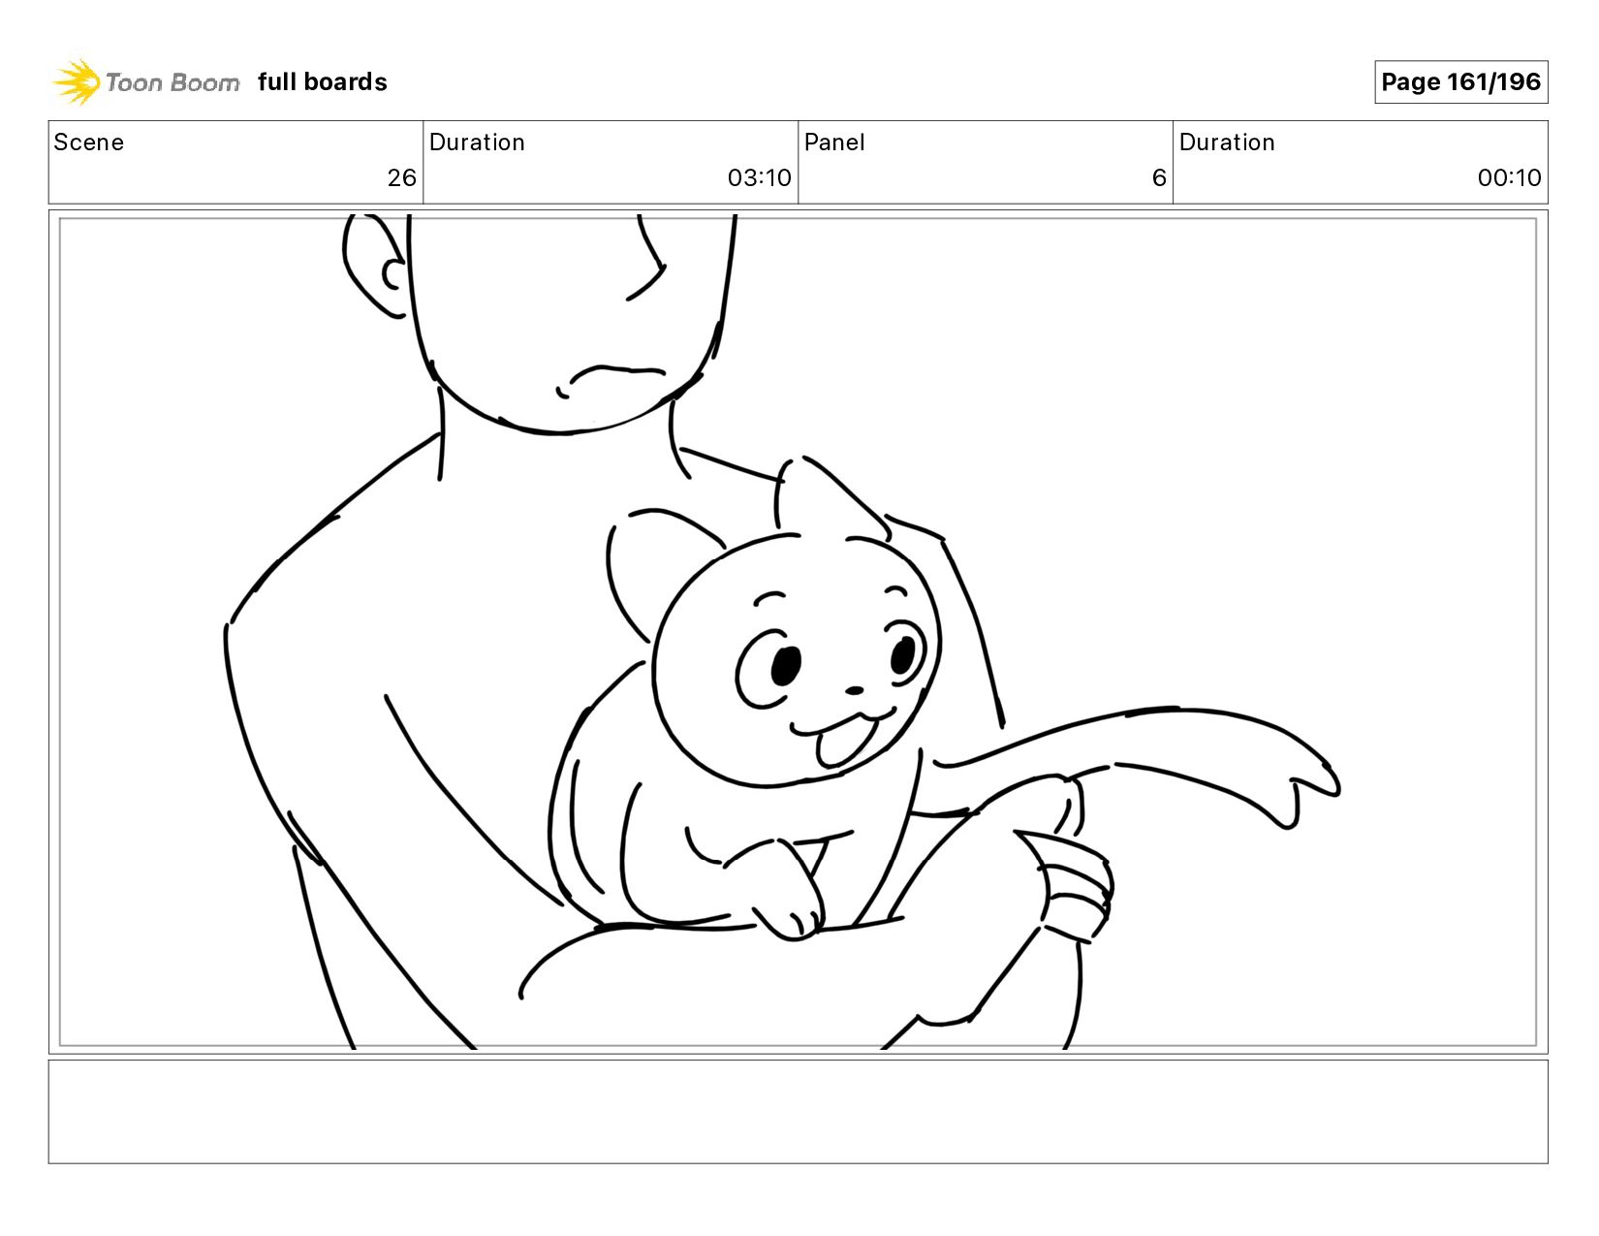Select the scene duration value 03:10
The width and height of the screenshot is (1599, 1236).
point(759,178)
